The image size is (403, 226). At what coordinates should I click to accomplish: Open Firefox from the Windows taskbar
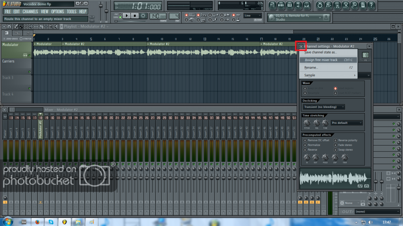pos(37,222)
